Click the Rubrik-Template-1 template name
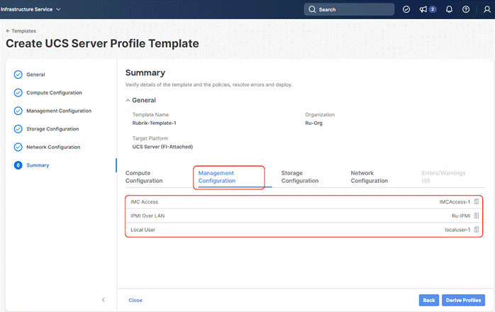The width and height of the screenshot is (495, 312). tap(154, 123)
